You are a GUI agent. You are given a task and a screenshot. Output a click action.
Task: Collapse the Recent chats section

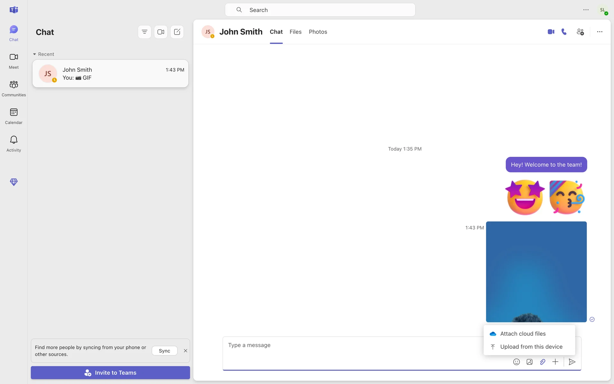click(35, 54)
